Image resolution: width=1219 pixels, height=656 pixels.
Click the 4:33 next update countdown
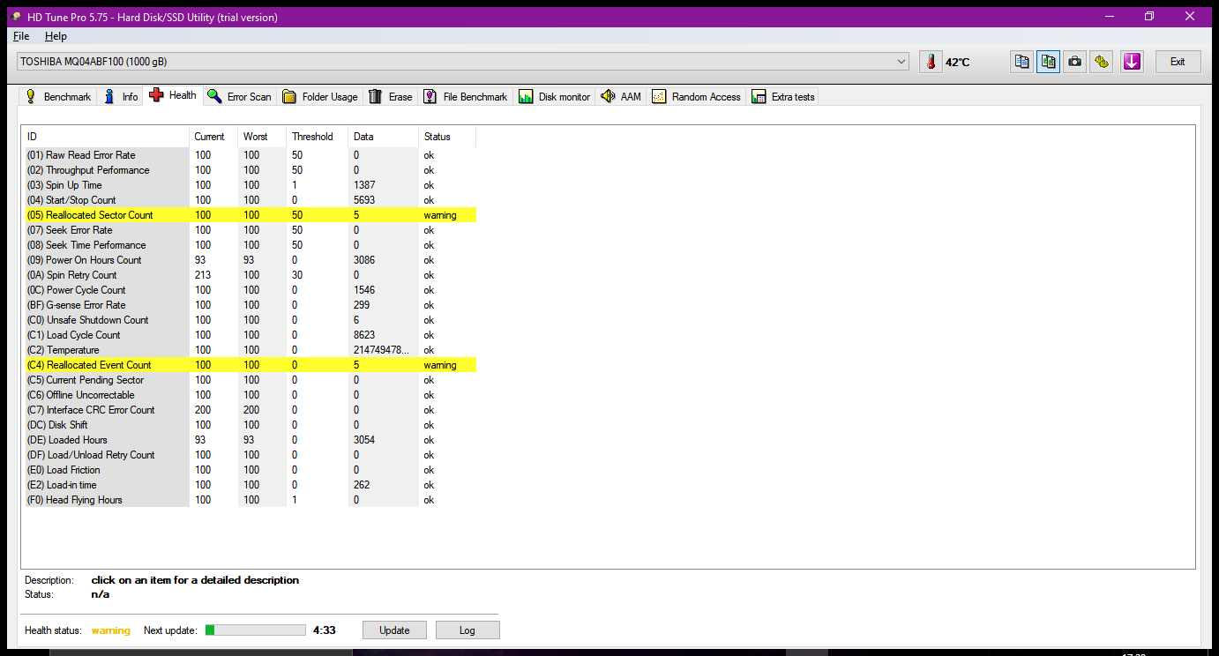tap(325, 630)
